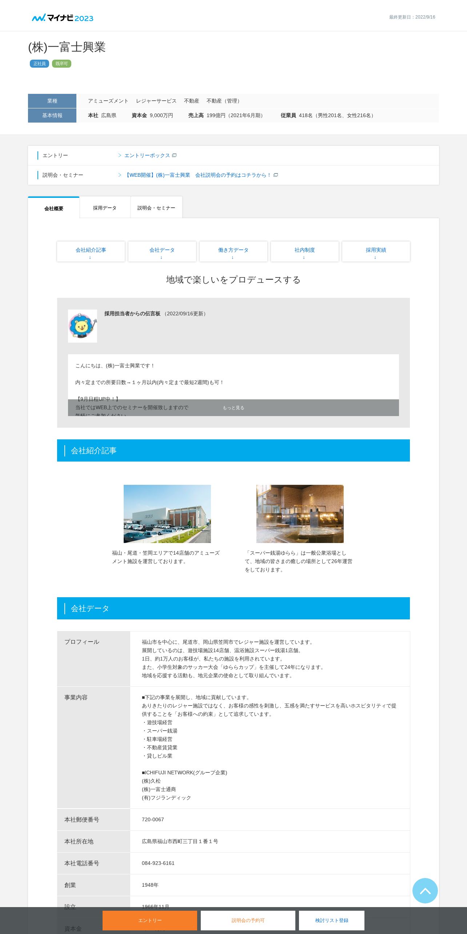Click the 本社電話番号 row label
This screenshot has height=934, width=467.
82,863
